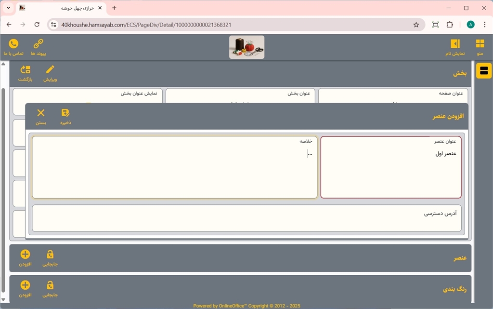
Task: Bookmark this page with the star icon
Action: (x=416, y=25)
